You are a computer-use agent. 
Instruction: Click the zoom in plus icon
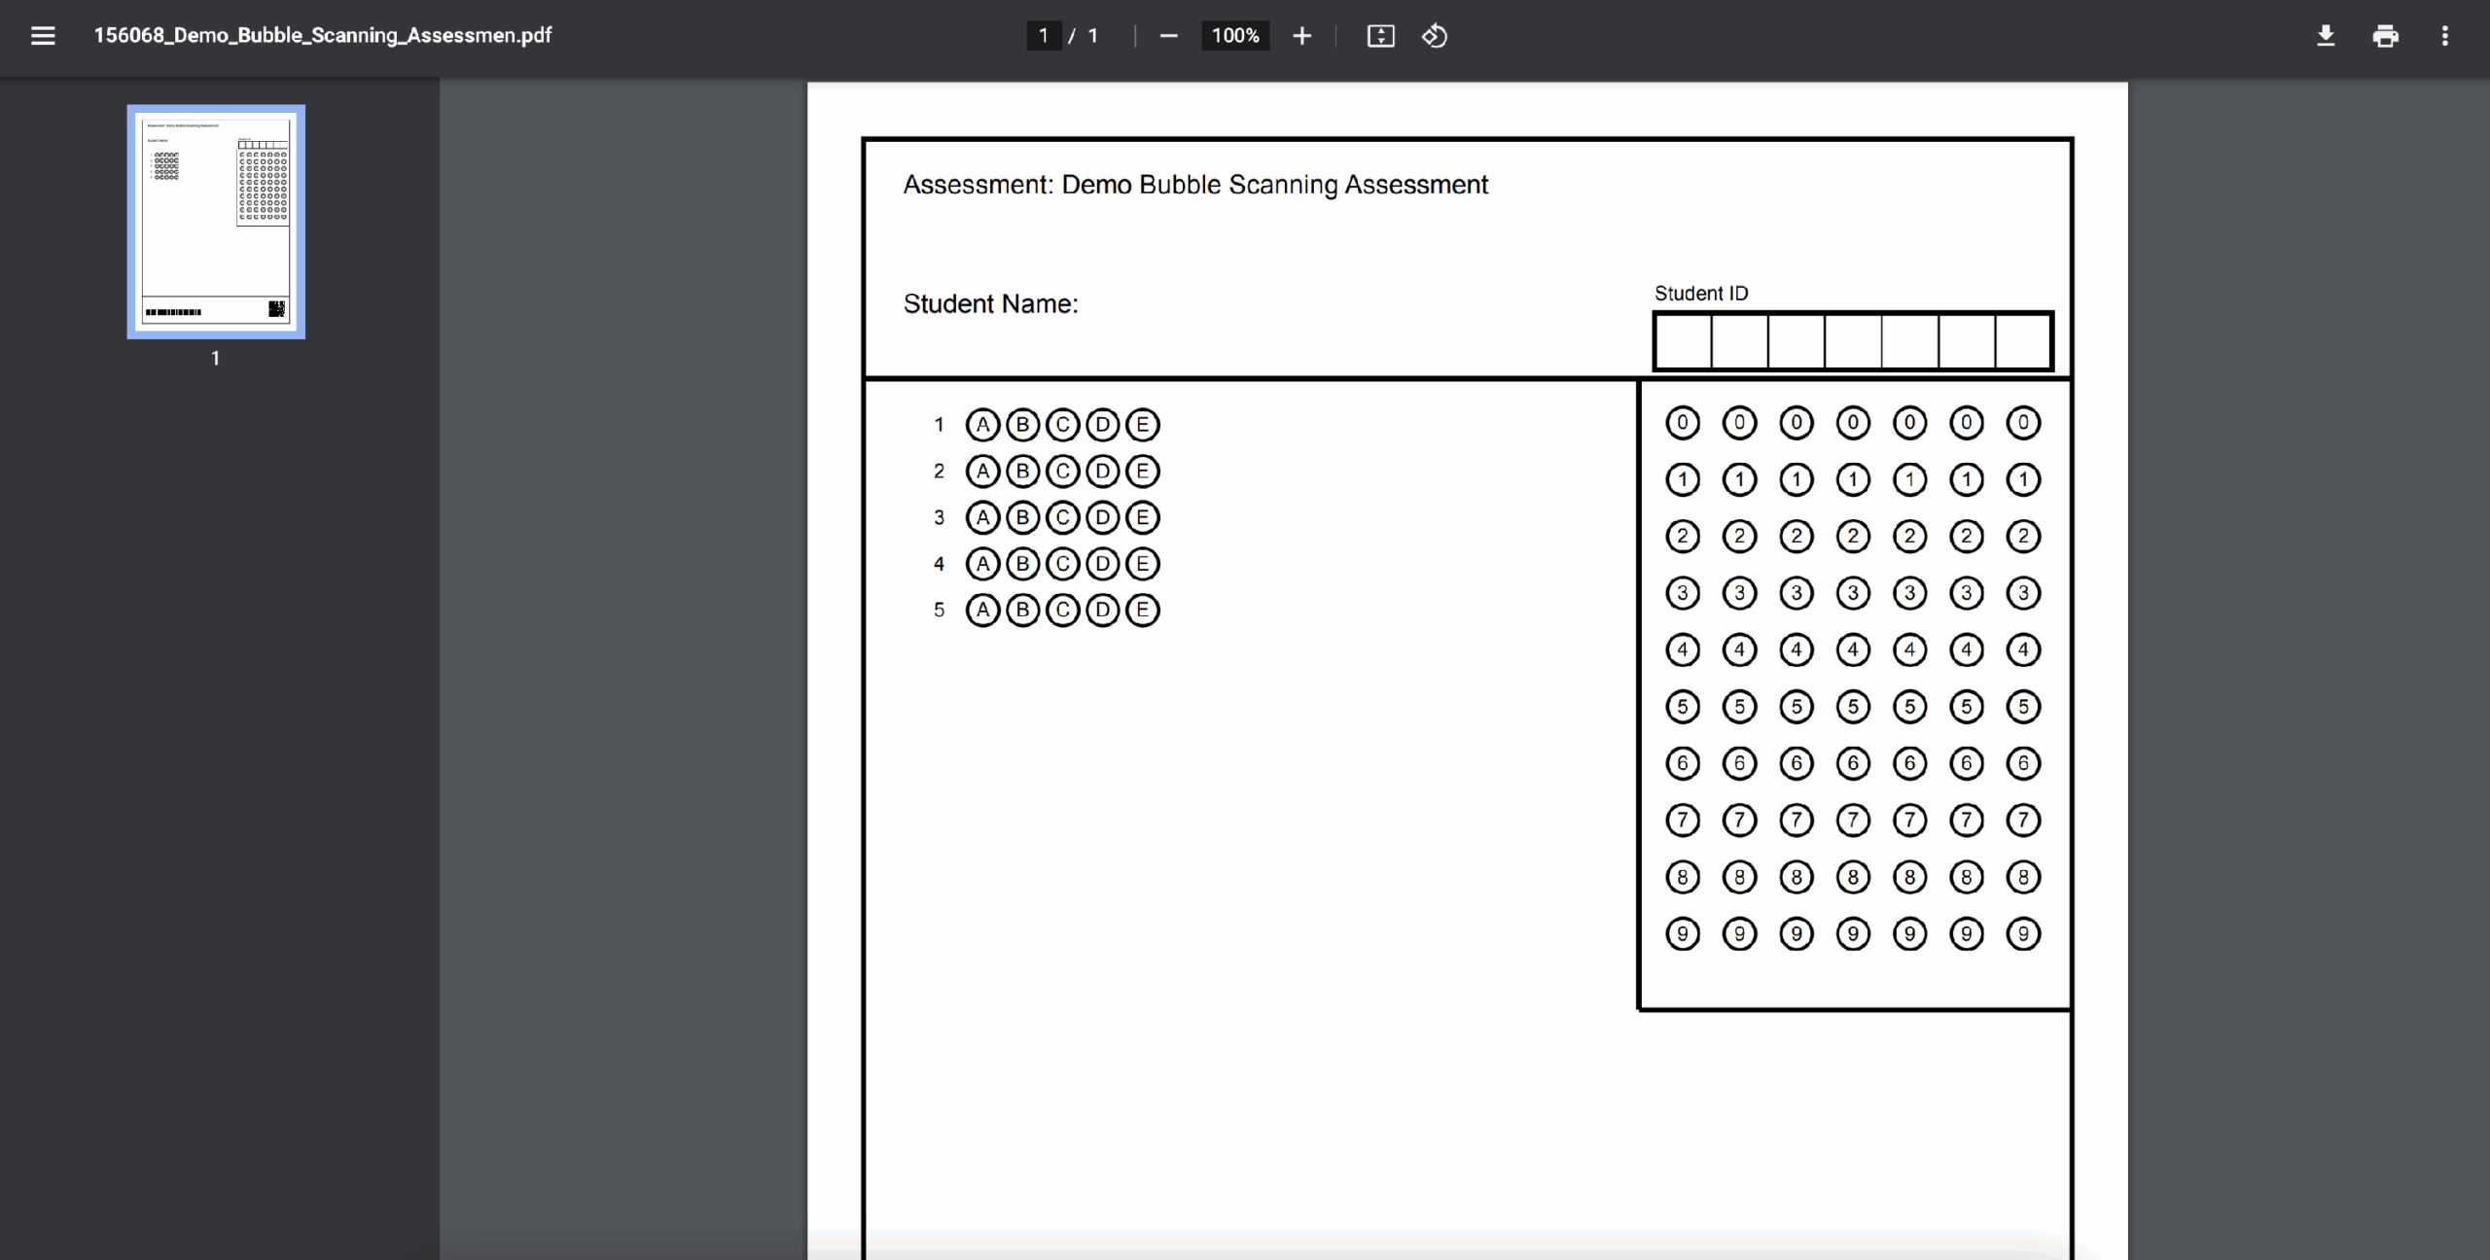(1301, 36)
